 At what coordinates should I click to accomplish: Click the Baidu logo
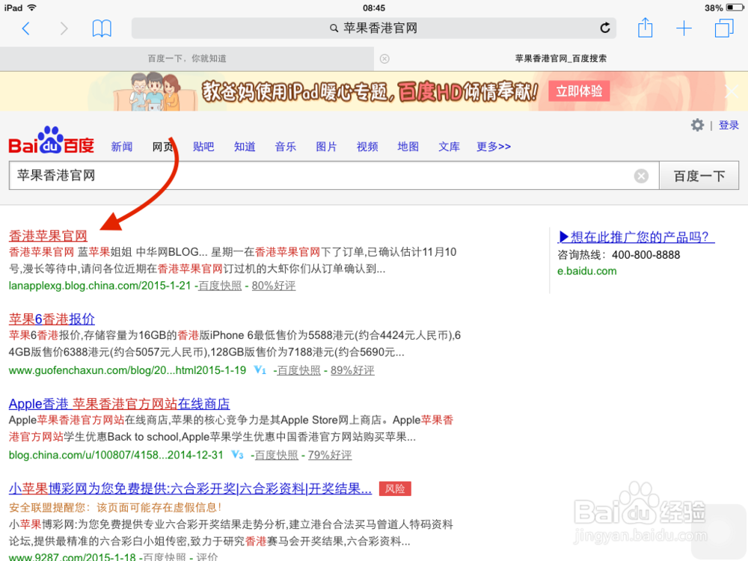click(x=51, y=141)
